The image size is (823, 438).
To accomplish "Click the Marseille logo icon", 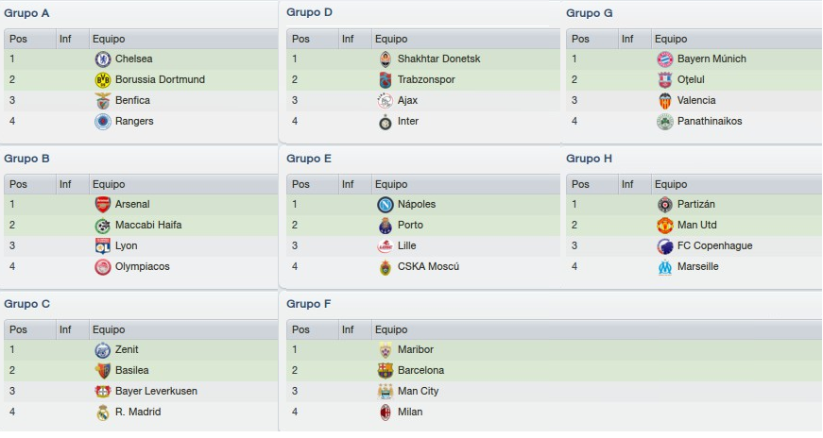I will pyautogui.click(x=665, y=267).
